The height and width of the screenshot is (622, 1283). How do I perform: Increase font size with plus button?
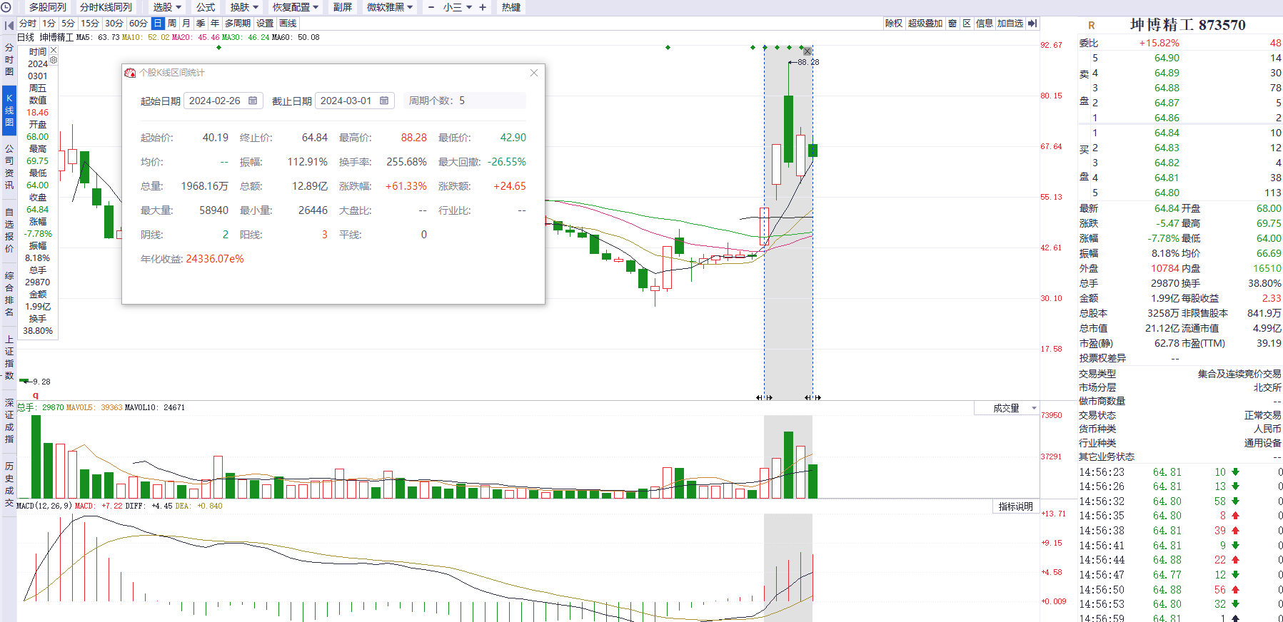click(x=483, y=7)
